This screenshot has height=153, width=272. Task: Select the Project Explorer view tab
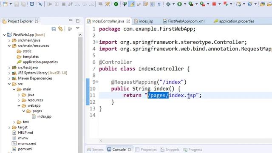(20, 21)
